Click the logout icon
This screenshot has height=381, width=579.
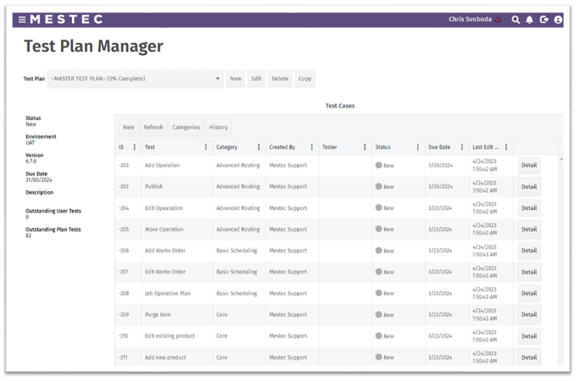click(544, 19)
